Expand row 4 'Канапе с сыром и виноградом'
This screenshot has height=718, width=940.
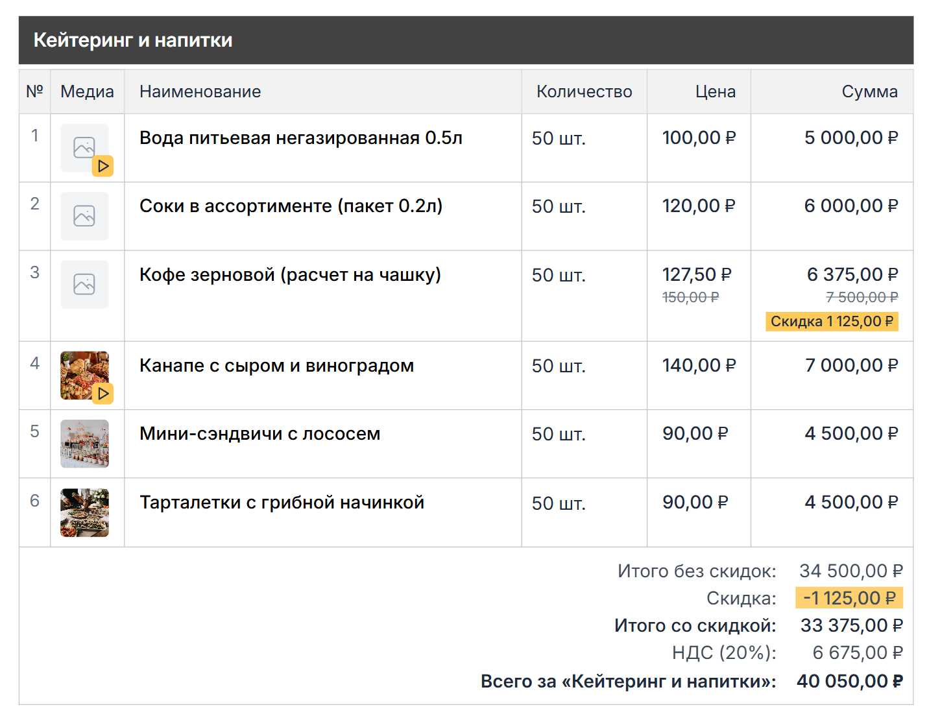(x=276, y=365)
